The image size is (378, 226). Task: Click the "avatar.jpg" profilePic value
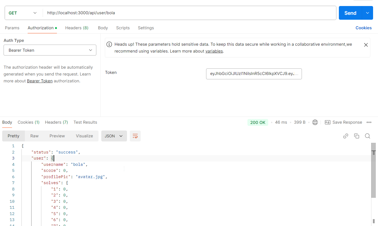(91, 177)
